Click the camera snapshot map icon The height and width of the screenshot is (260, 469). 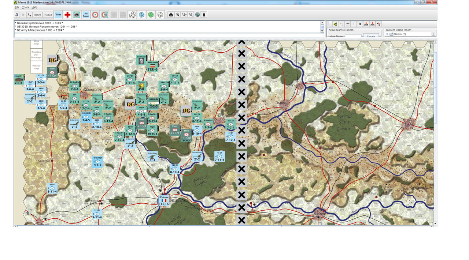pyautogui.click(x=171, y=15)
